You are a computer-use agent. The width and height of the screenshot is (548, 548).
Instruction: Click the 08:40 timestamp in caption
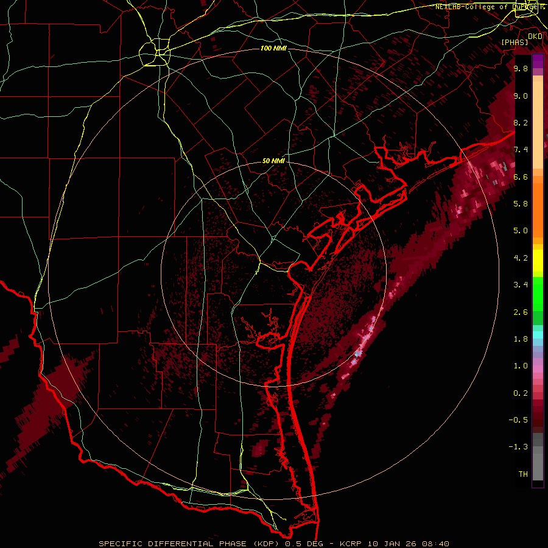(x=437, y=544)
